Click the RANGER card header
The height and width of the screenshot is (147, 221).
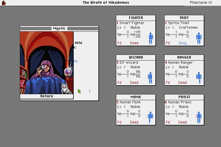click(x=184, y=57)
